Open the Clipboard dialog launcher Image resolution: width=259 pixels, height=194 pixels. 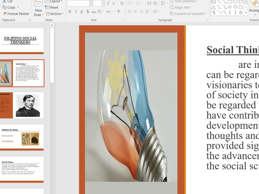(30, 20)
